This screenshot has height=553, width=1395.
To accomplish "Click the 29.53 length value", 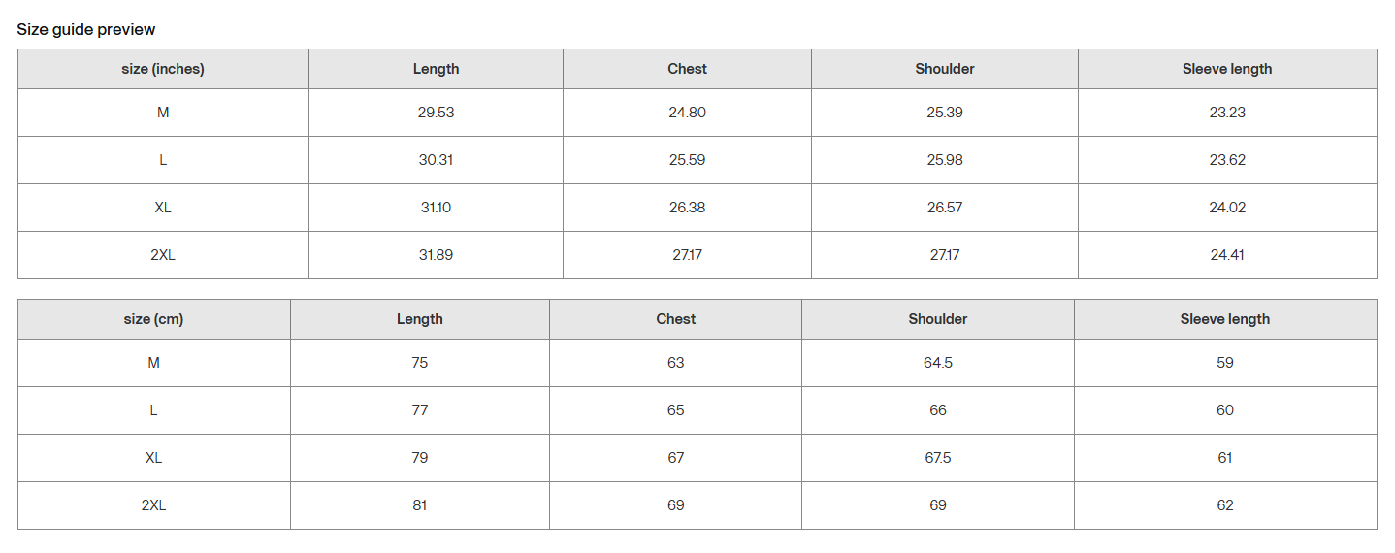I will click(436, 113).
